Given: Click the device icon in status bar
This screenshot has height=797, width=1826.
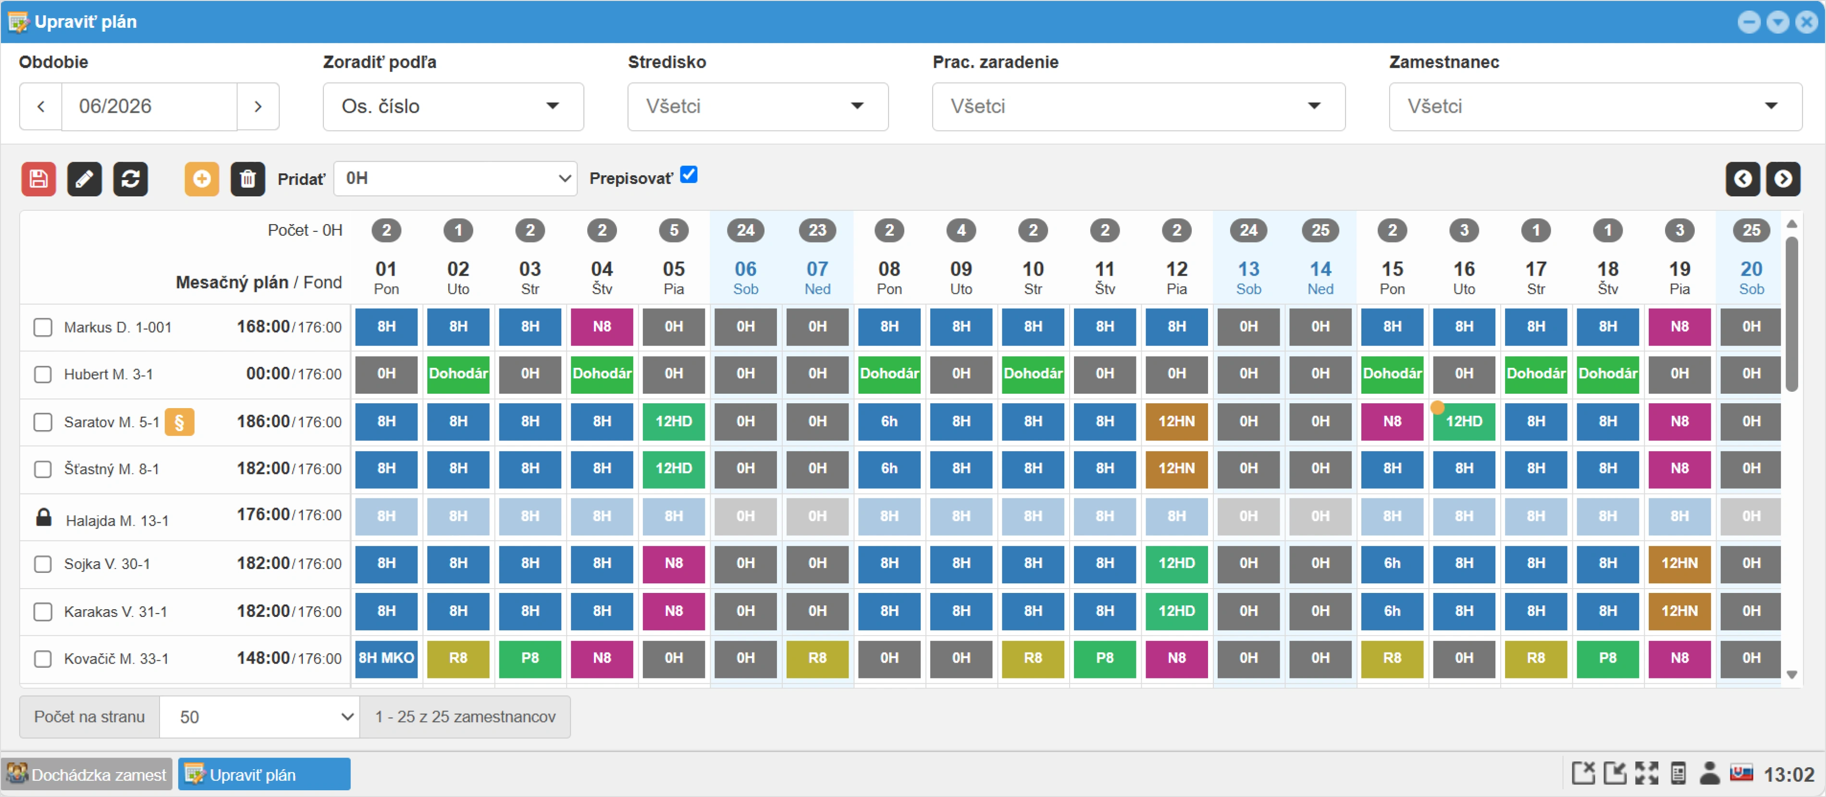Looking at the screenshot, I should (1678, 773).
